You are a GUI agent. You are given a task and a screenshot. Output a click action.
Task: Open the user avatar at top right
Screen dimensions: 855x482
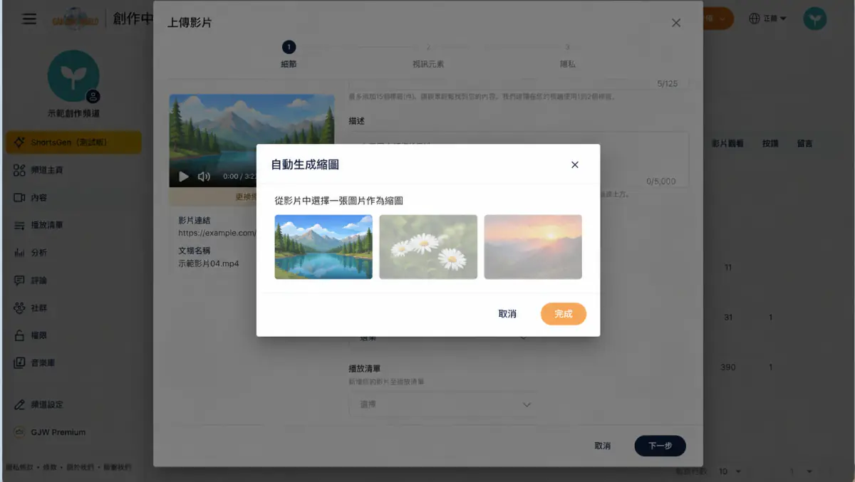pyautogui.click(x=815, y=19)
